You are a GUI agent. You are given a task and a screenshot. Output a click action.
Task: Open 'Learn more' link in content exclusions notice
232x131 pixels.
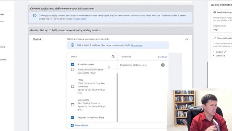tap(80, 19)
